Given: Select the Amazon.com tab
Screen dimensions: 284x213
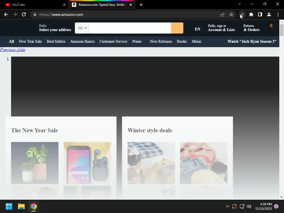Looking at the screenshot, I should tap(102, 5).
